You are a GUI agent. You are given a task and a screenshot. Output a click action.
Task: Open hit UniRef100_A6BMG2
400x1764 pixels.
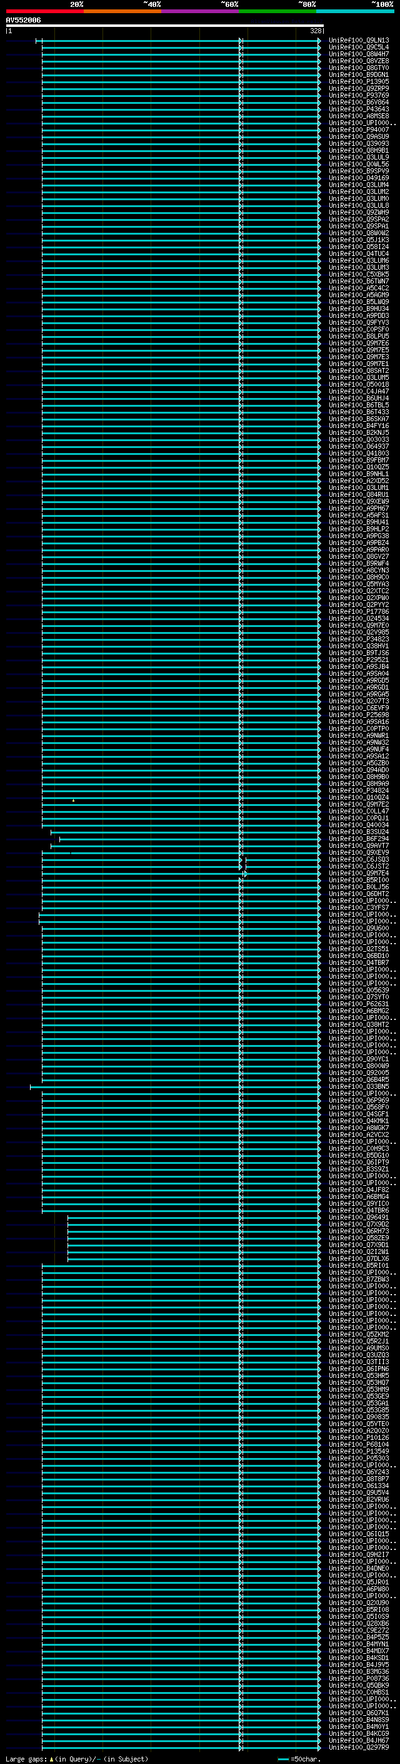359,1011
